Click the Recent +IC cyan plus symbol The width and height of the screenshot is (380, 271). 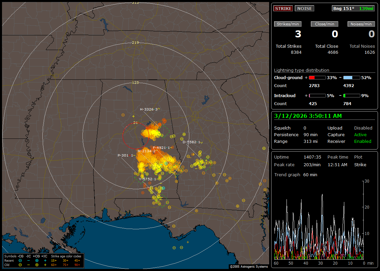45,260
